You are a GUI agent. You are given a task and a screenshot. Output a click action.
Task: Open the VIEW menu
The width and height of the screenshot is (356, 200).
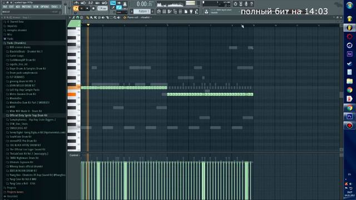point(36,7)
